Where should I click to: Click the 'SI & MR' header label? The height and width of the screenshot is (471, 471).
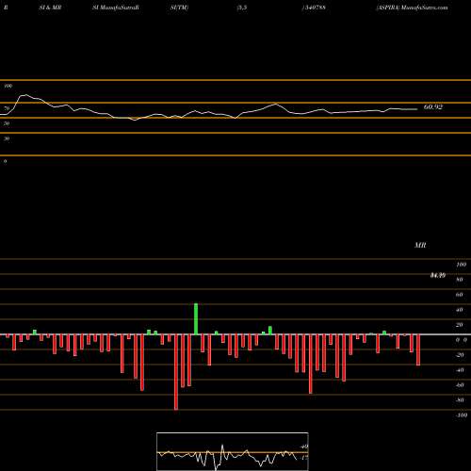50,8
